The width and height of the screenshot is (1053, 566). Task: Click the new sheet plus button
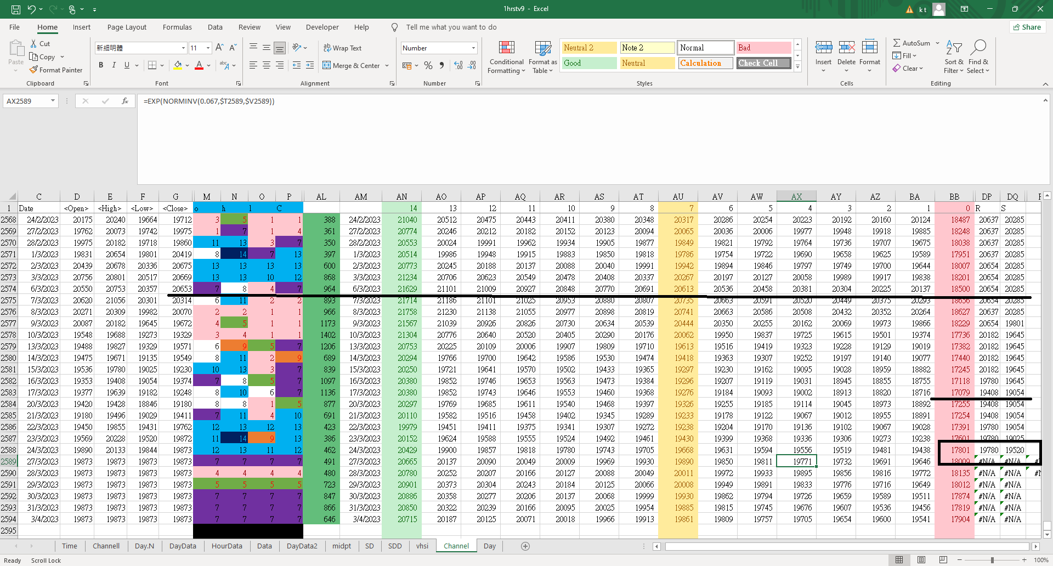[x=525, y=546]
